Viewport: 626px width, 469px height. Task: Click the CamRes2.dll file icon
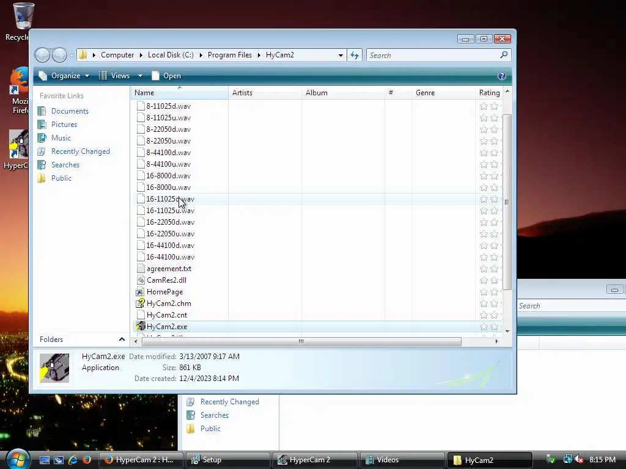(140, 280)
